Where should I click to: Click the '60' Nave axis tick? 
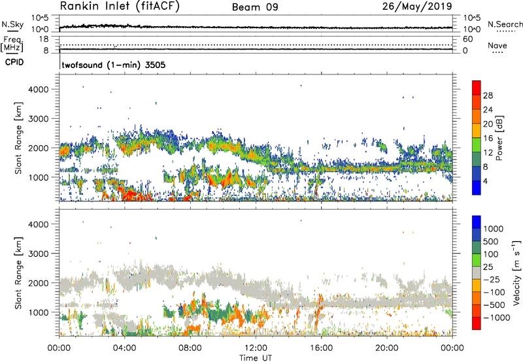coord(467,39)
